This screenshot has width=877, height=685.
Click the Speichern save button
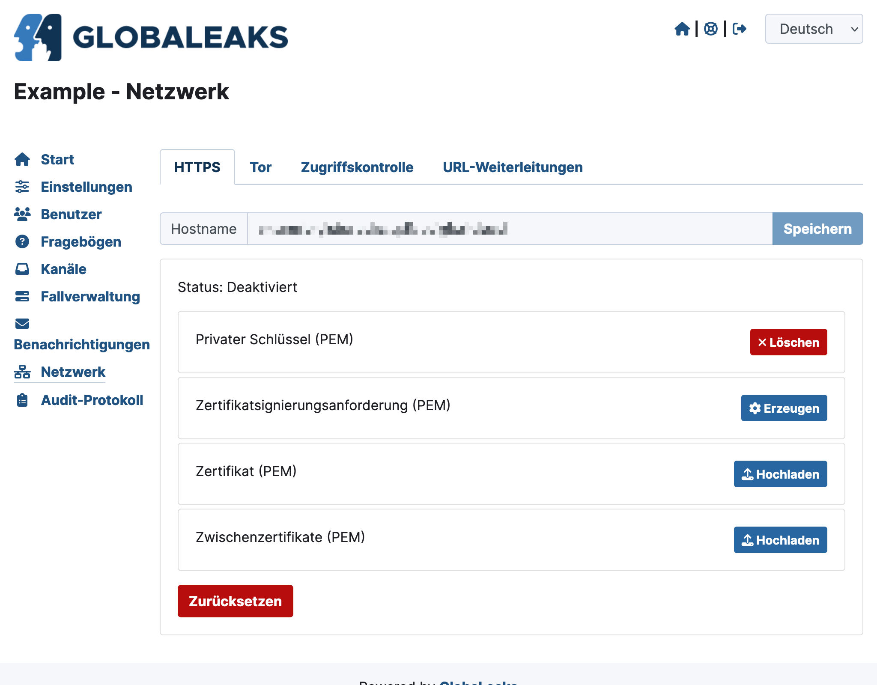click(817, 229)
